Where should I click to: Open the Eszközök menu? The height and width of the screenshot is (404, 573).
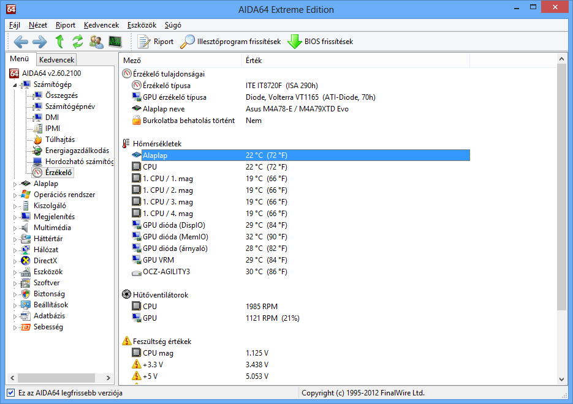pos(142,25)
